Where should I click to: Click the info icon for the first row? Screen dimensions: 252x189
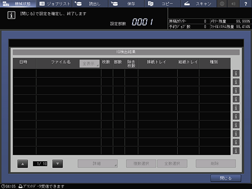[x=236, y=73]
